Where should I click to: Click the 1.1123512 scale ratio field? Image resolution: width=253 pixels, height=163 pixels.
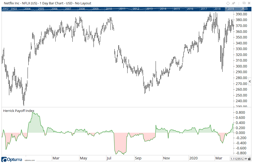(237, 159)
